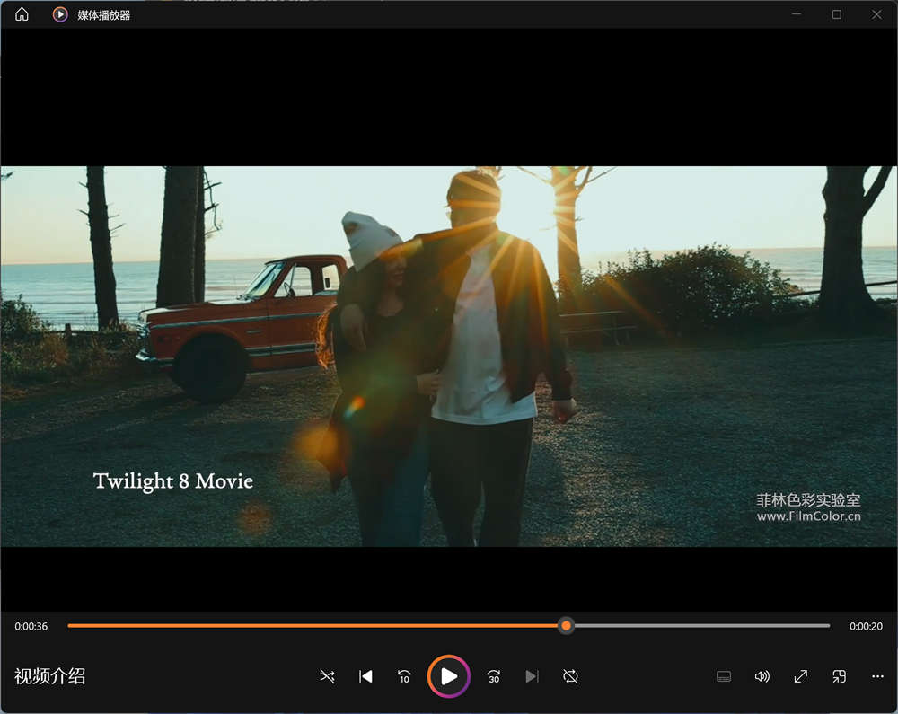Switch to mini player view

coord(840,676)
